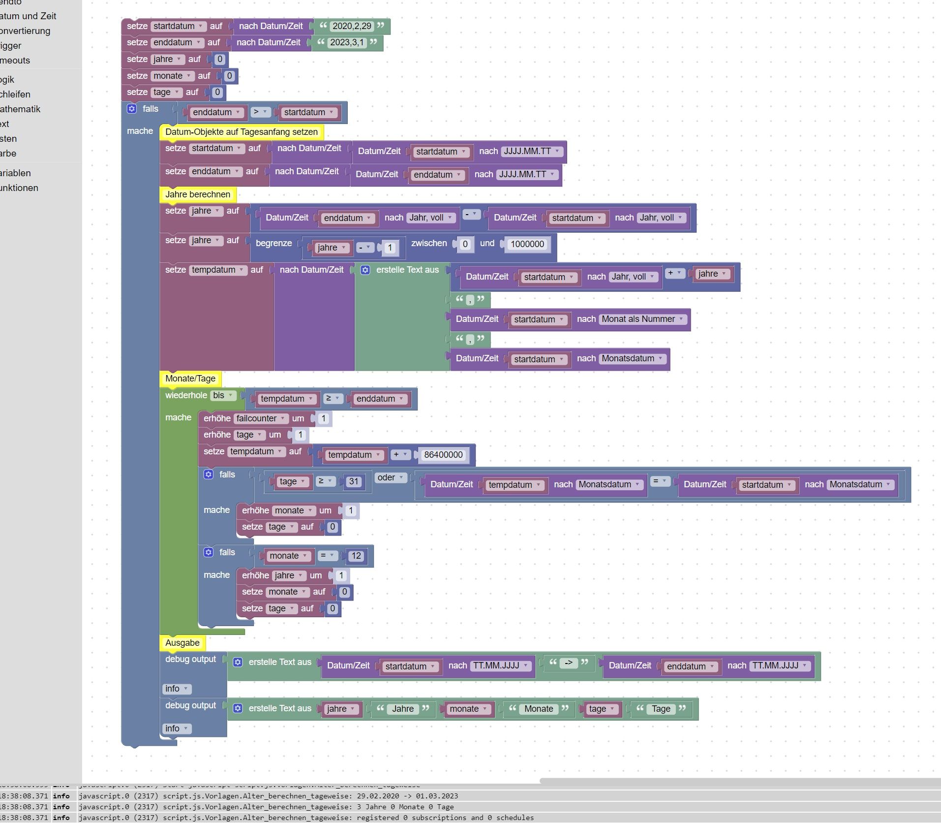Select the yellow comment 'Jahre berechnen'

click(198, 194)
